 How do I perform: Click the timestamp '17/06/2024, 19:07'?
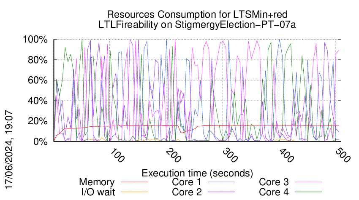[x=9, y=149]
